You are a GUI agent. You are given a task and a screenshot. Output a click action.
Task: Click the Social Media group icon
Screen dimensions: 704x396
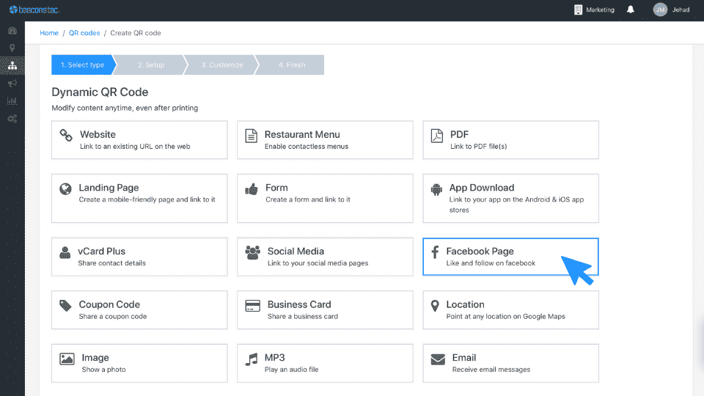click(253, 252)
